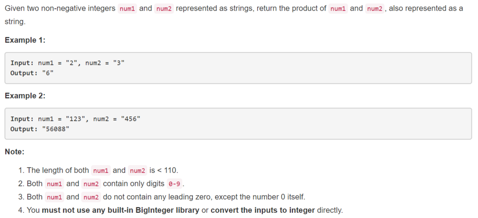Image resolution: width=478 pixels, height=218 pixels.
Task: Click the Output: "56088" line
Action: (40, 129)
